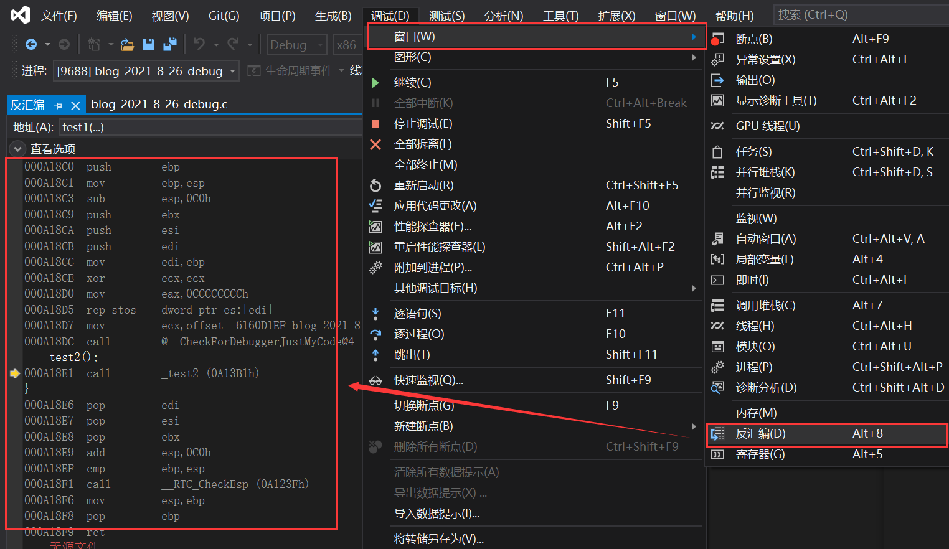Image resolution: width=949 pixels, height=549 pixels.
Task: Open 调试(D) menu
Action: pos(390,16)
